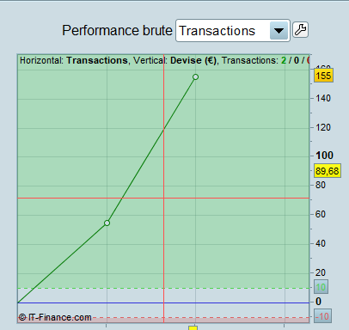Click the yellow marker below the horizontal axis
This screenshot has height=330, width=349.
pos(193,327)
